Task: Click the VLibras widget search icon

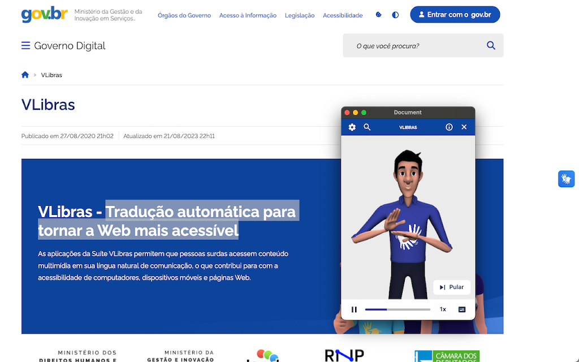Action: coord(366,127)
